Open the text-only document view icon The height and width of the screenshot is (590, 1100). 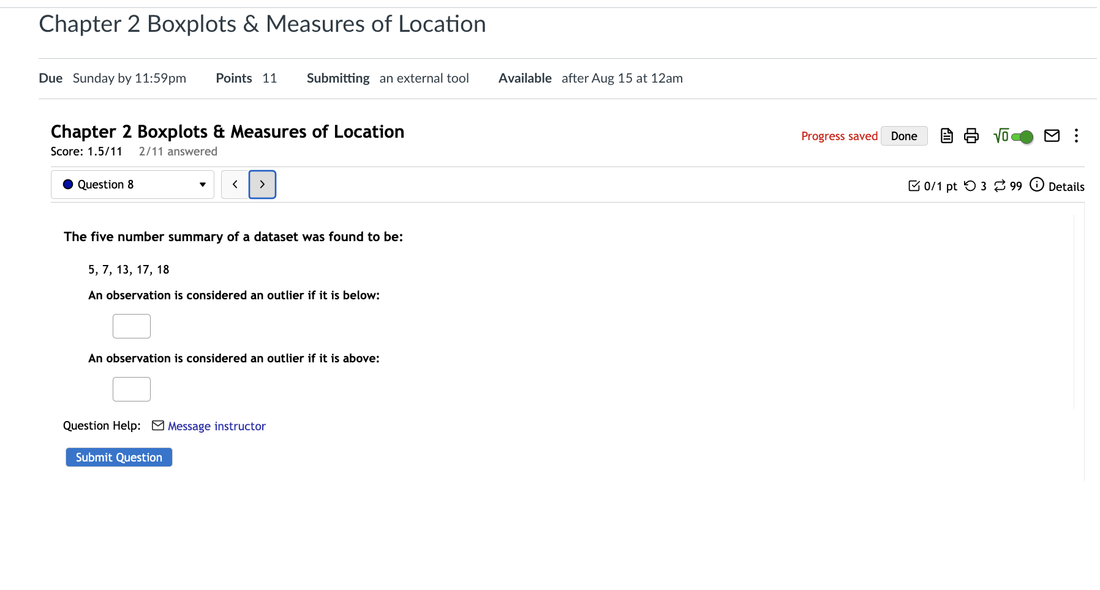tap(946, 136)
